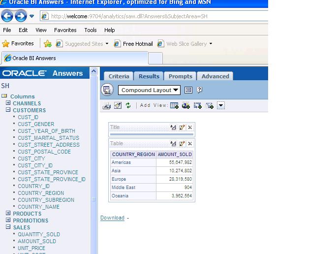Switch to the Results tab
The image size is (336, 254).
tap(149, 76)
